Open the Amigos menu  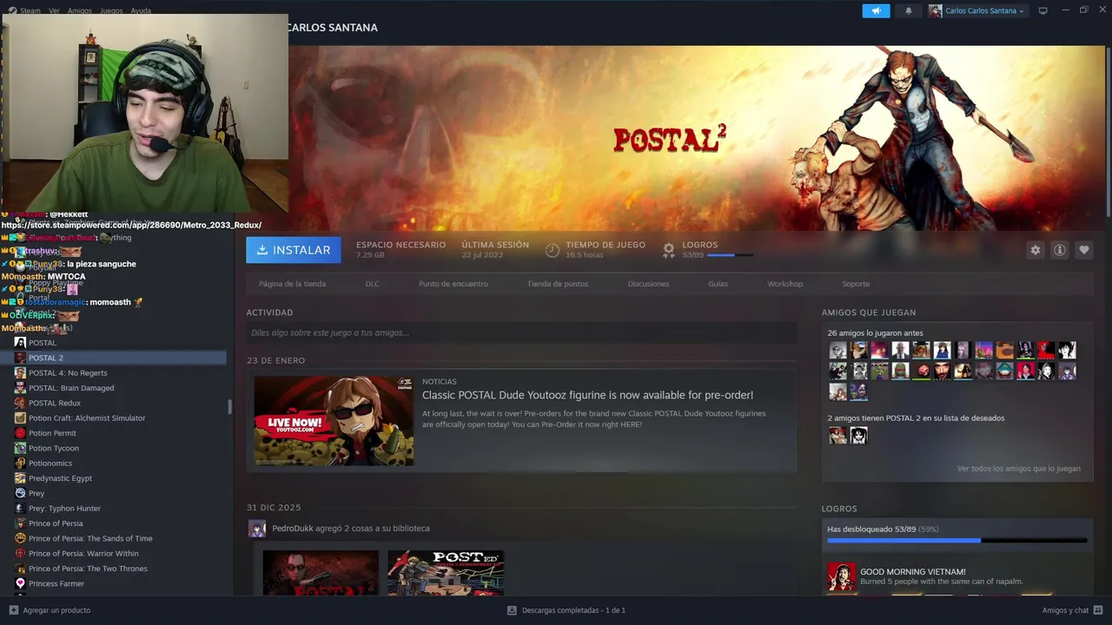pos(79,10)
